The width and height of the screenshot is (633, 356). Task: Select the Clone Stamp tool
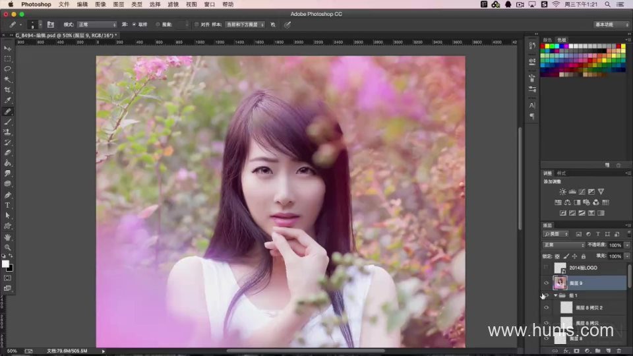point(7,132)
